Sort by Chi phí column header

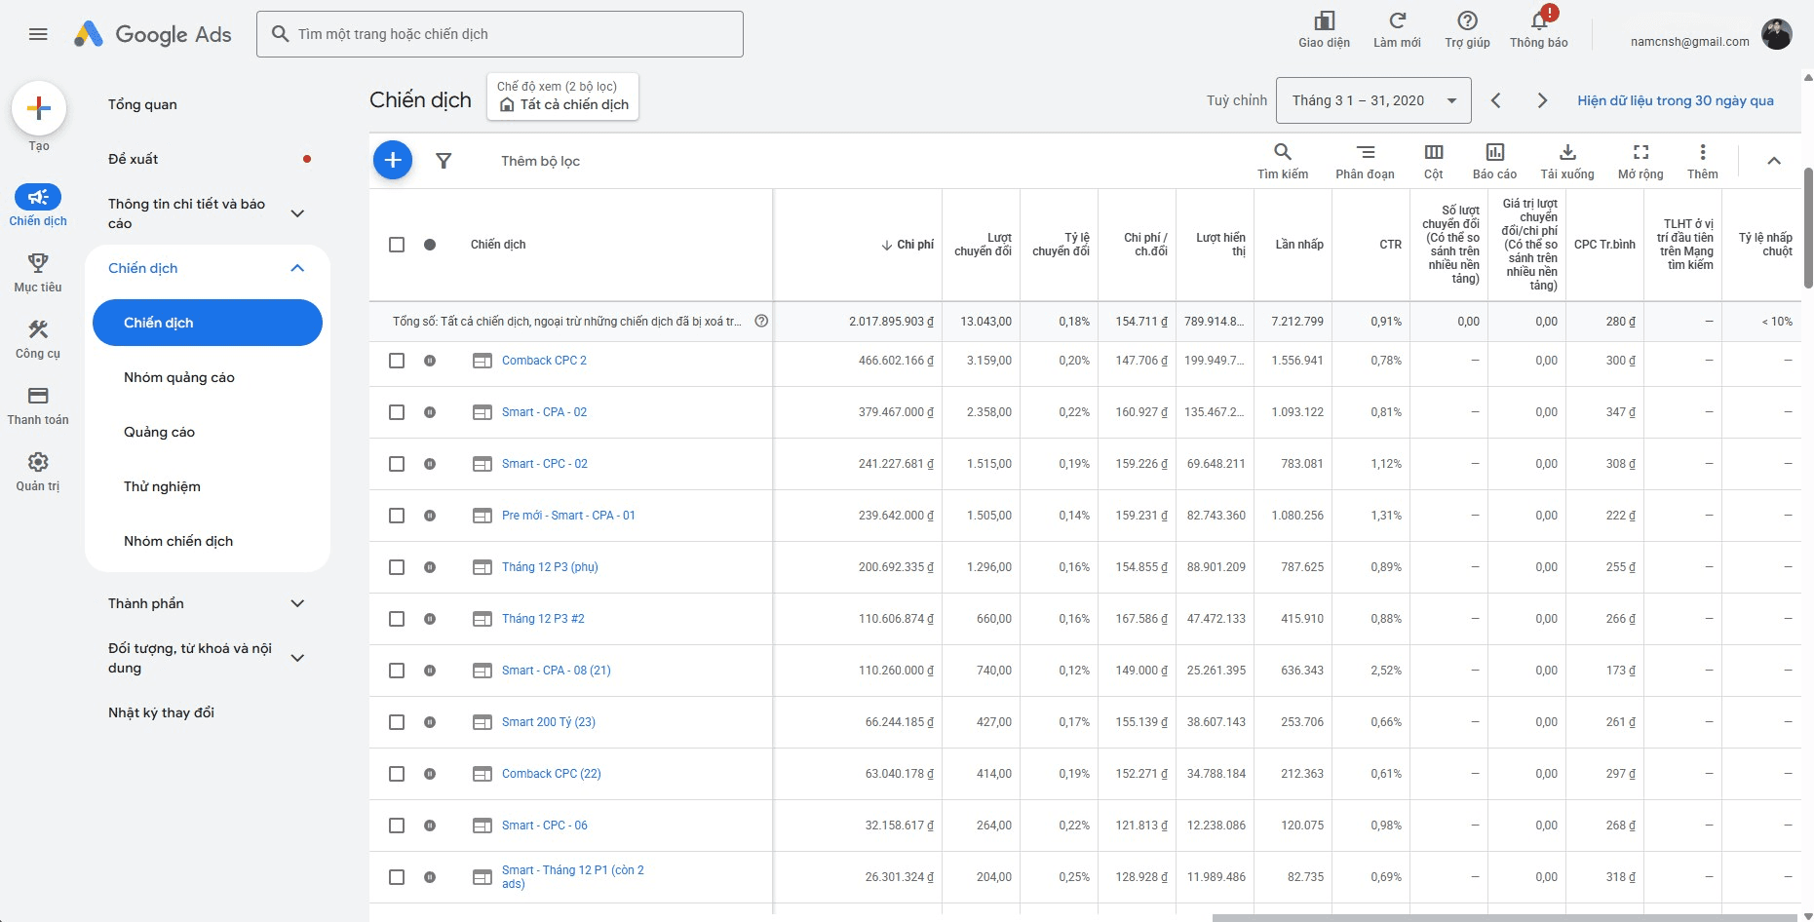[907, 245]
